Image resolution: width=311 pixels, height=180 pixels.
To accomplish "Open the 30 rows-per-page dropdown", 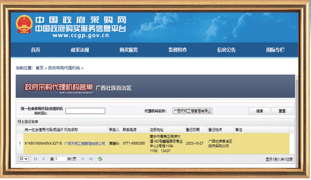I will (23, 159).
